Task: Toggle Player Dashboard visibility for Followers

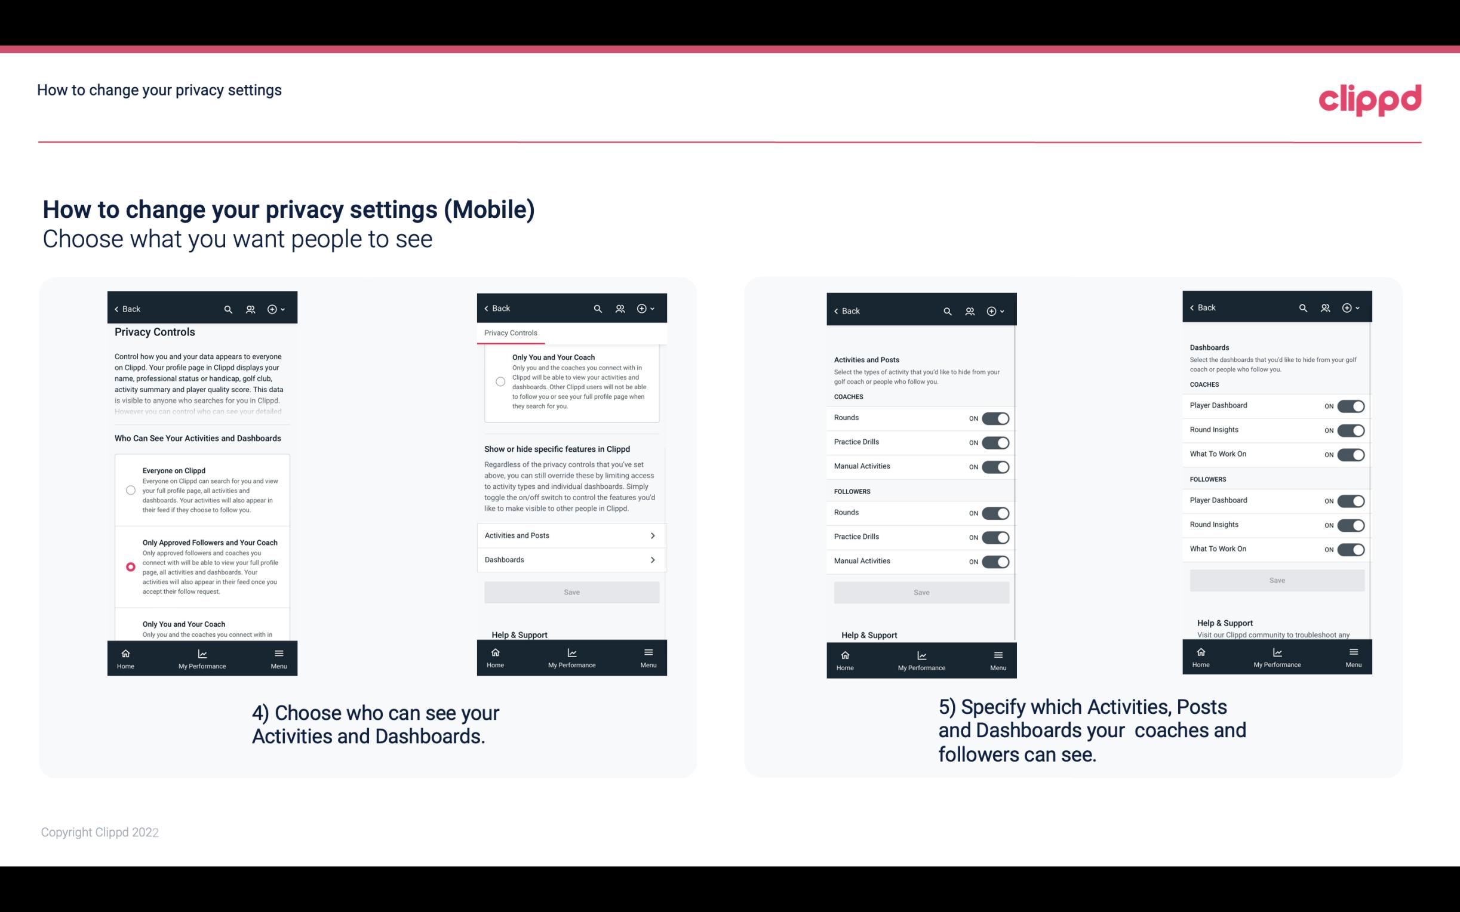Action: [x=1351, y=500]
